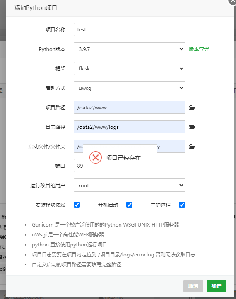
Task: Click the 日志路径 label
Action: [x=55, y=127]
